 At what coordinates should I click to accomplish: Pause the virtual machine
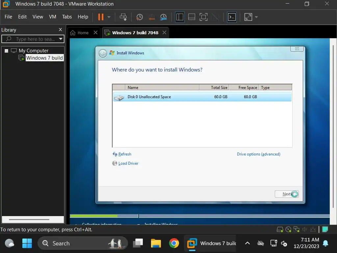pyautogui.click(x=101, y=17)
